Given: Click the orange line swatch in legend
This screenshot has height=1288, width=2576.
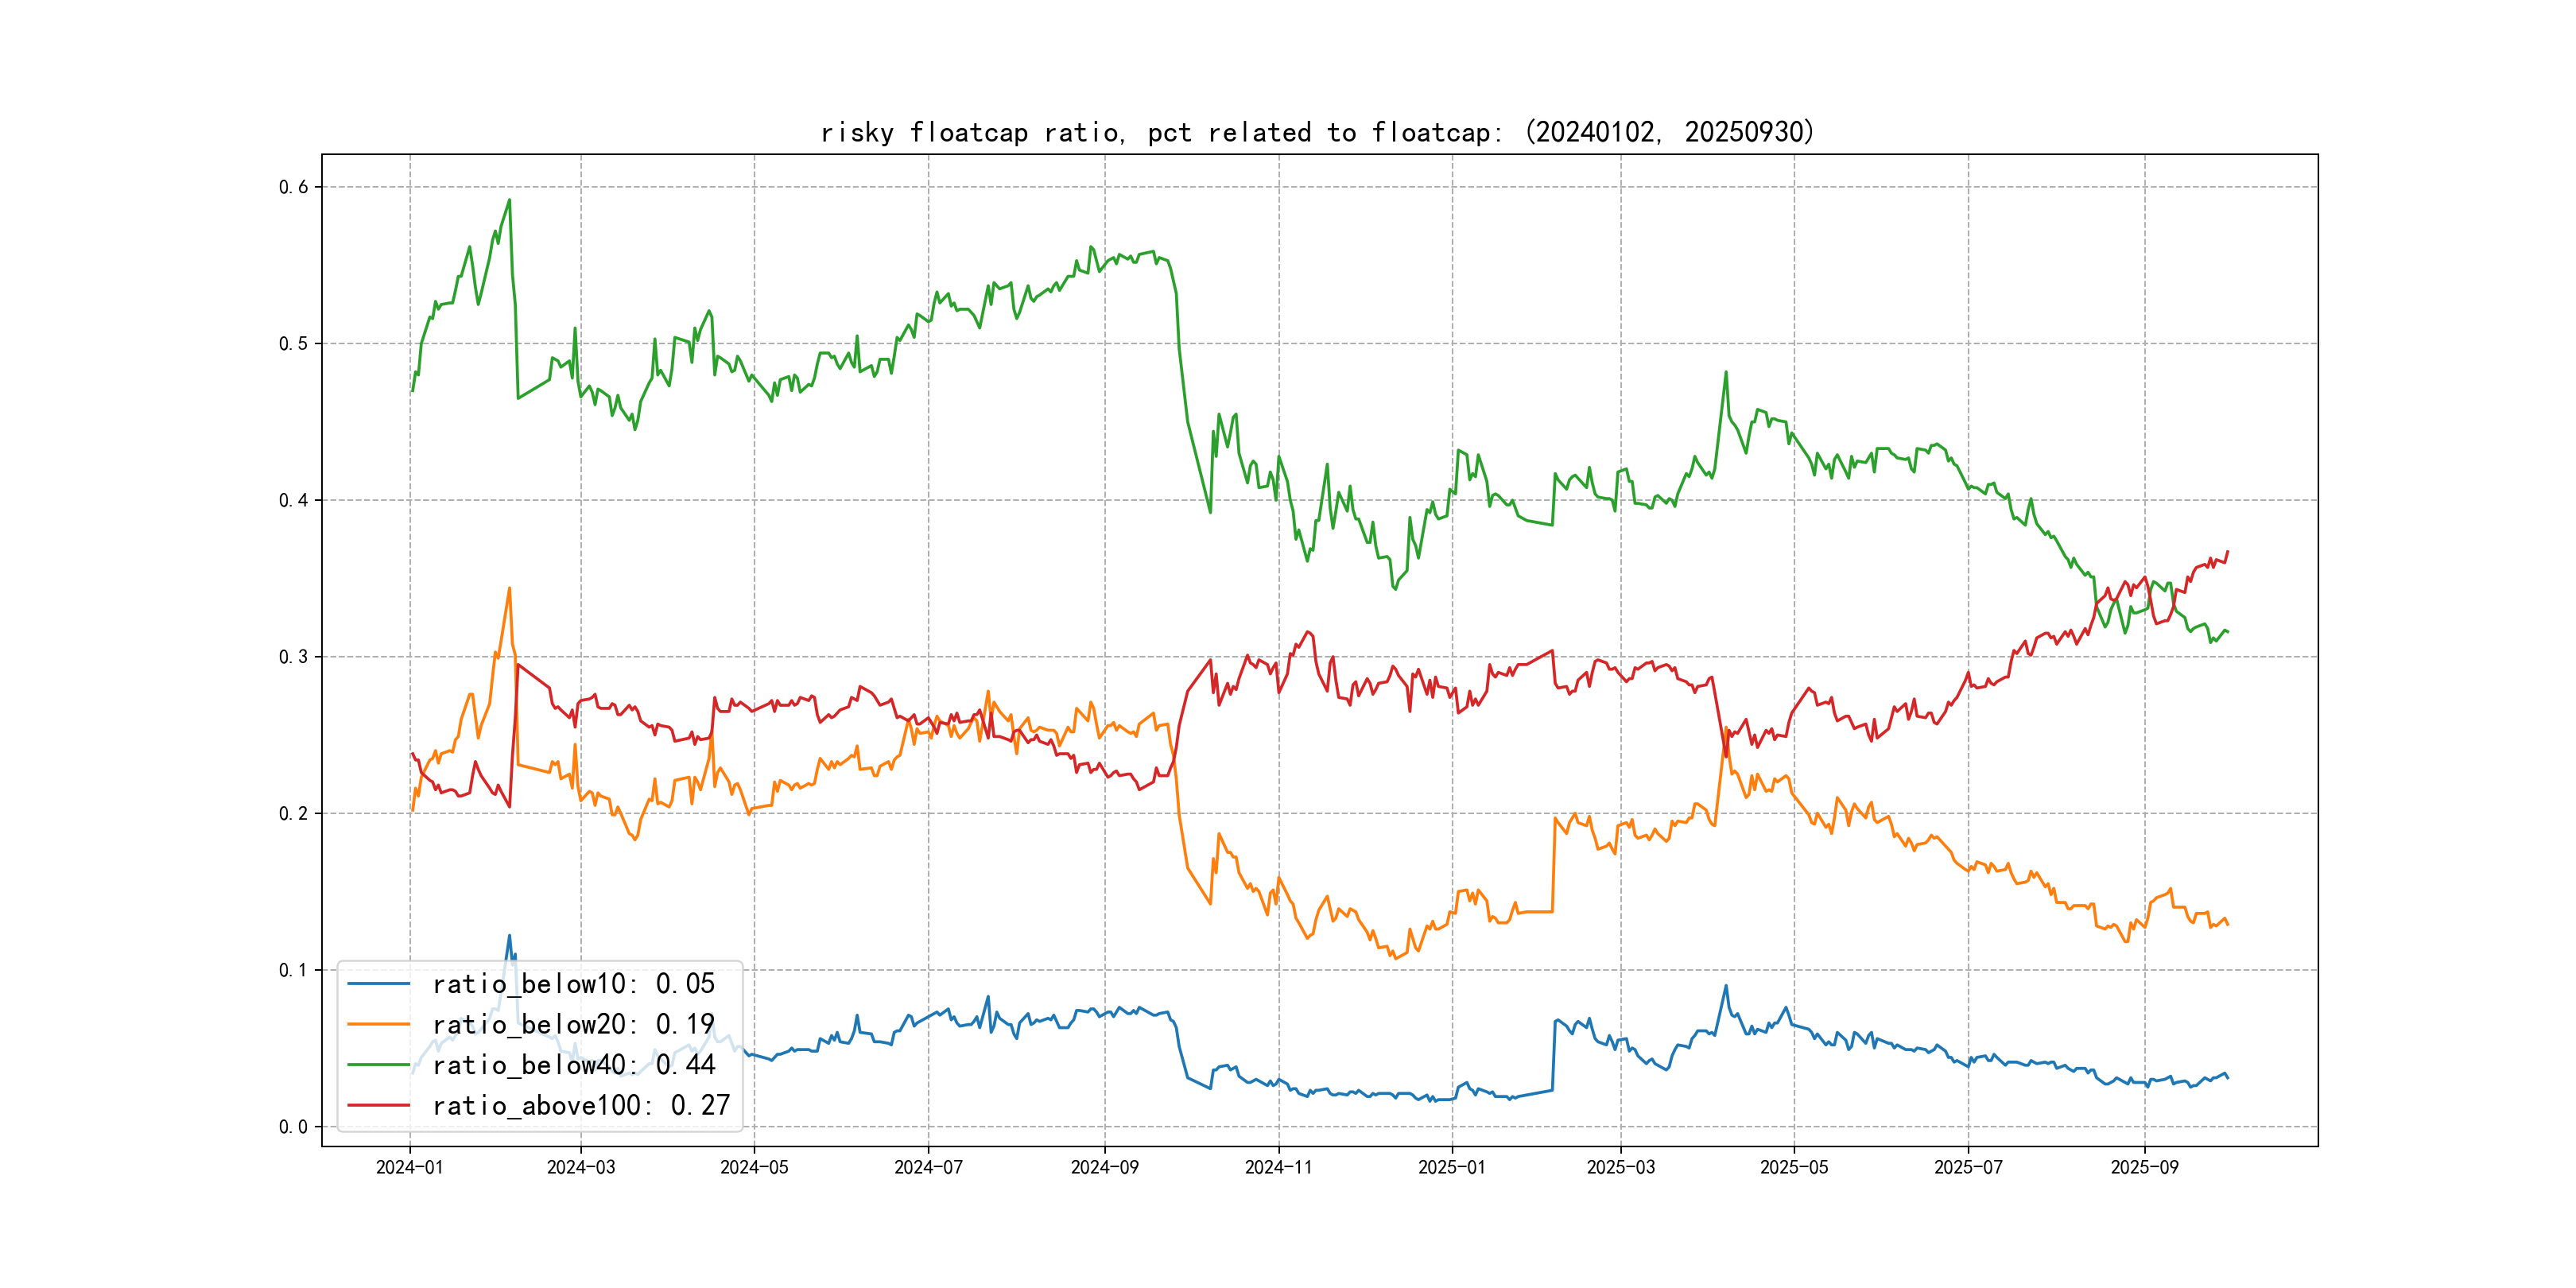Looking at the screenshot, I should click(378, 1025).
